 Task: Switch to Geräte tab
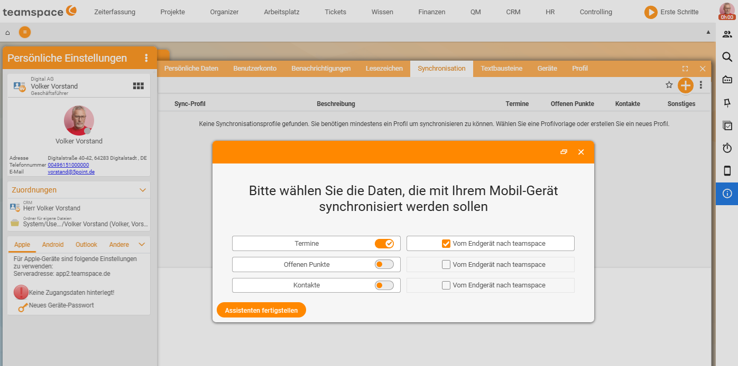click(547, 69)
